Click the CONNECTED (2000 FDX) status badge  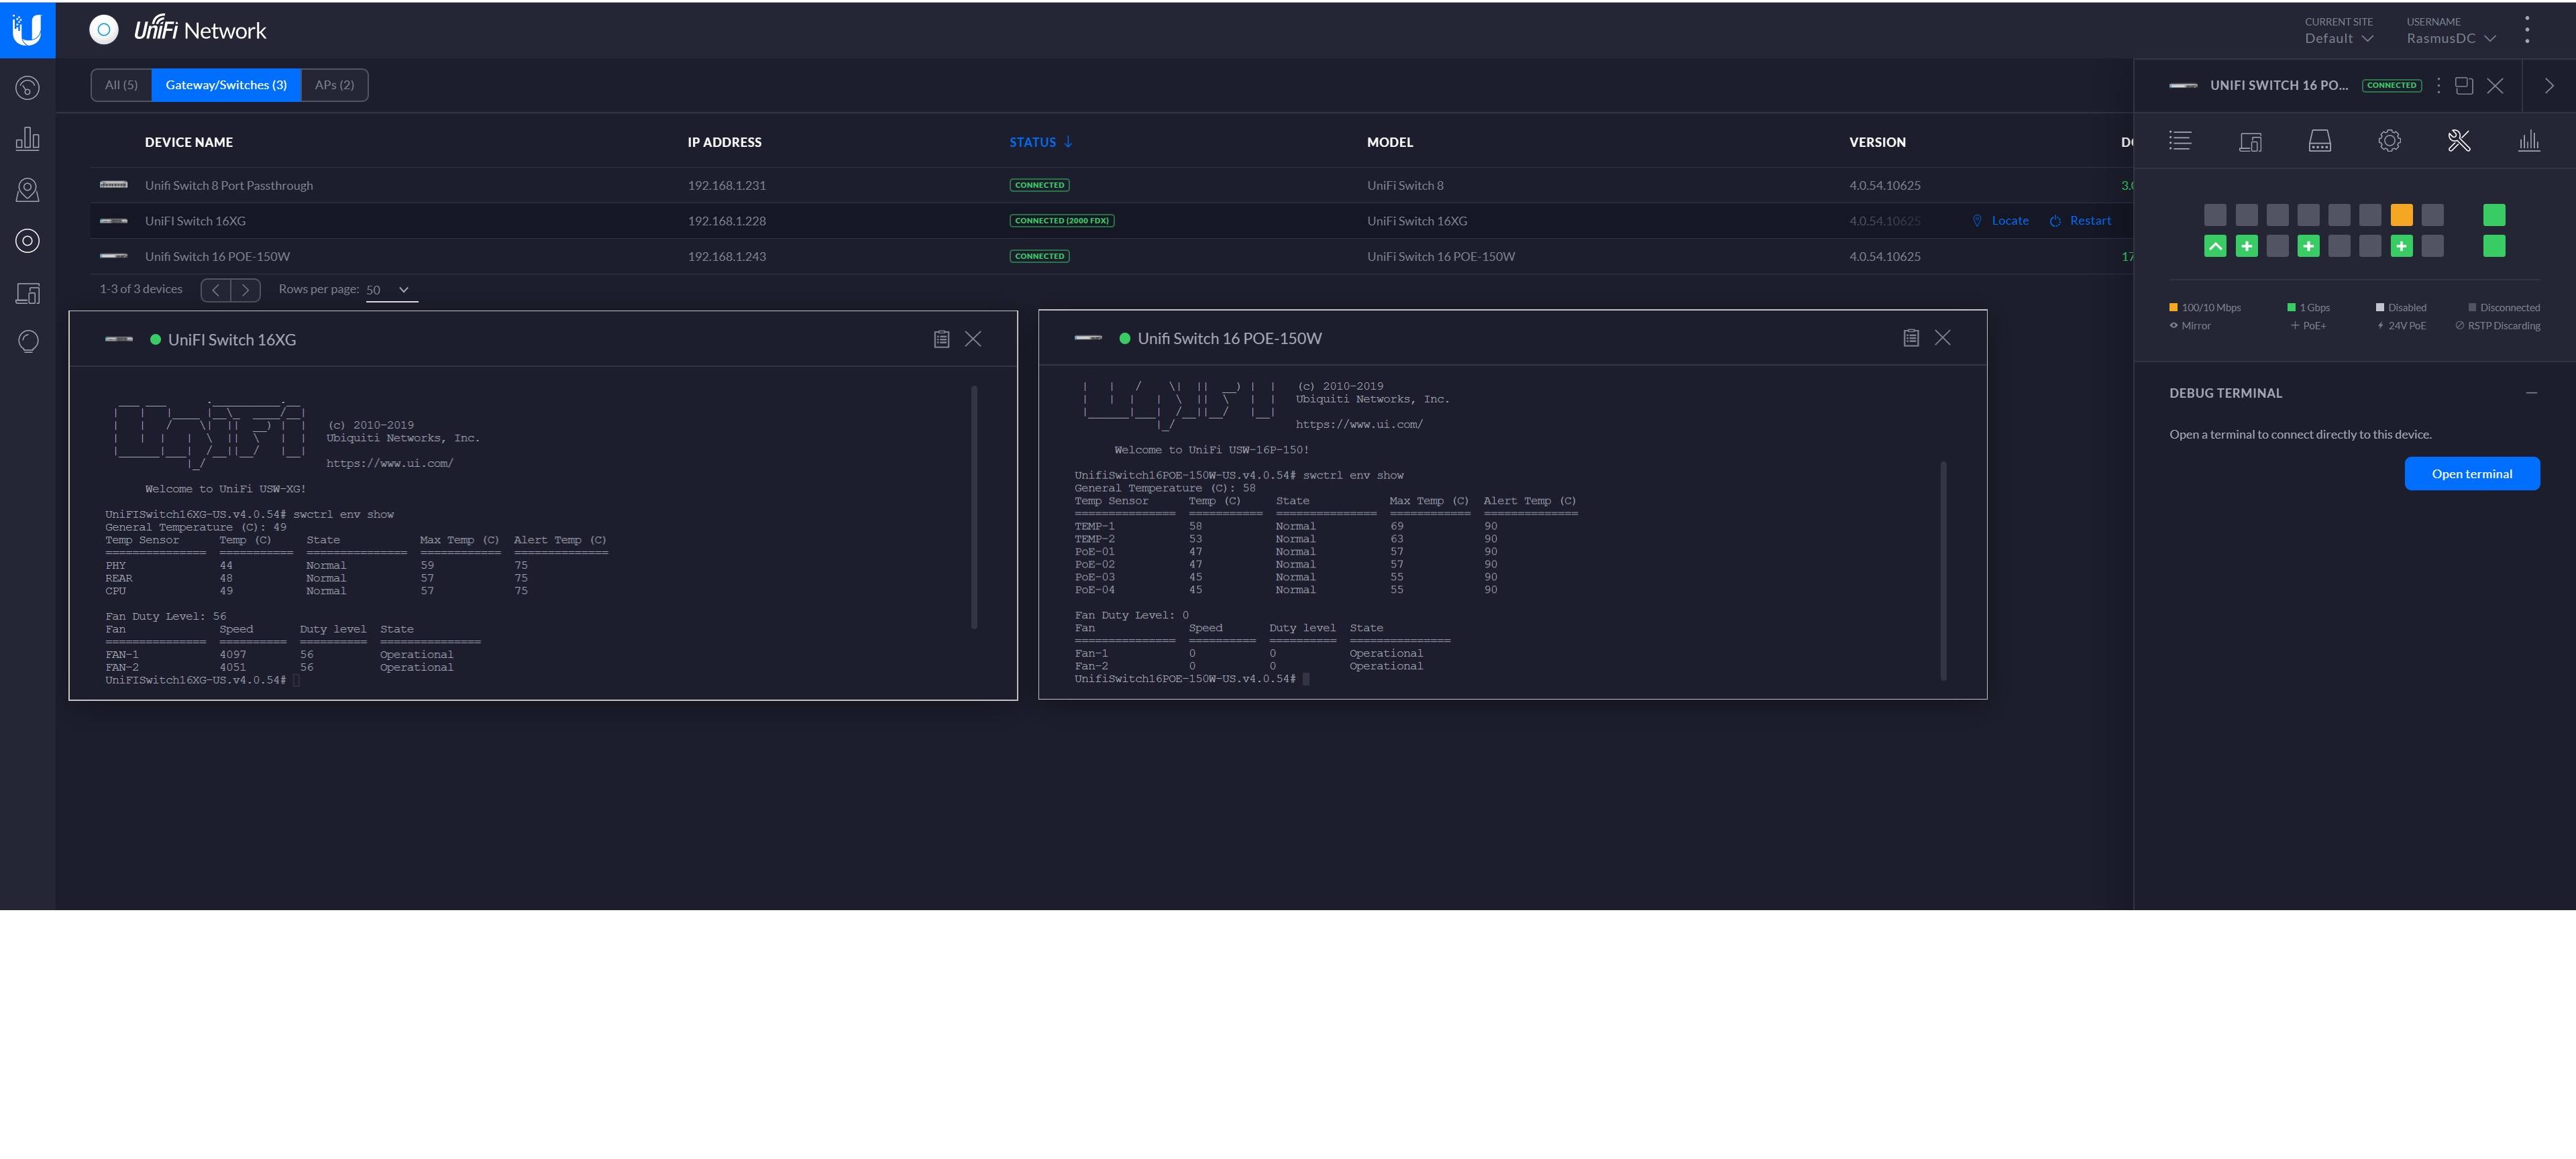point(1062,221)
